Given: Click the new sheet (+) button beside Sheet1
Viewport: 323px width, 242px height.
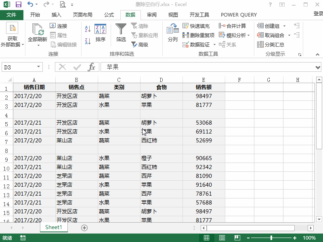Looking at the screenshot, I should [x=84, y=227].
